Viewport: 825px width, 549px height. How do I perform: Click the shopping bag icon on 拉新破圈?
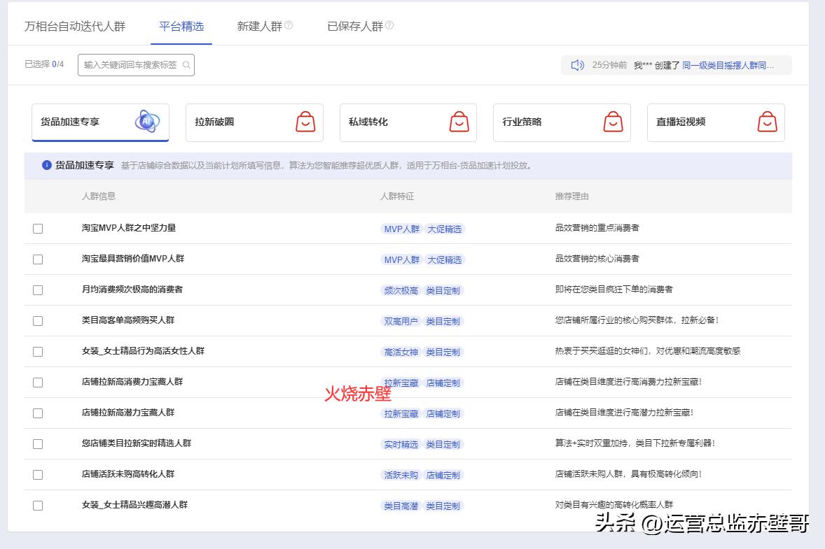point(305,120)
